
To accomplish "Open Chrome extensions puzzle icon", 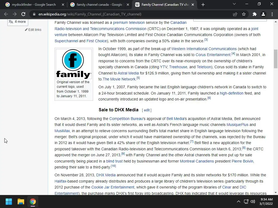I will tap(255, 14).
